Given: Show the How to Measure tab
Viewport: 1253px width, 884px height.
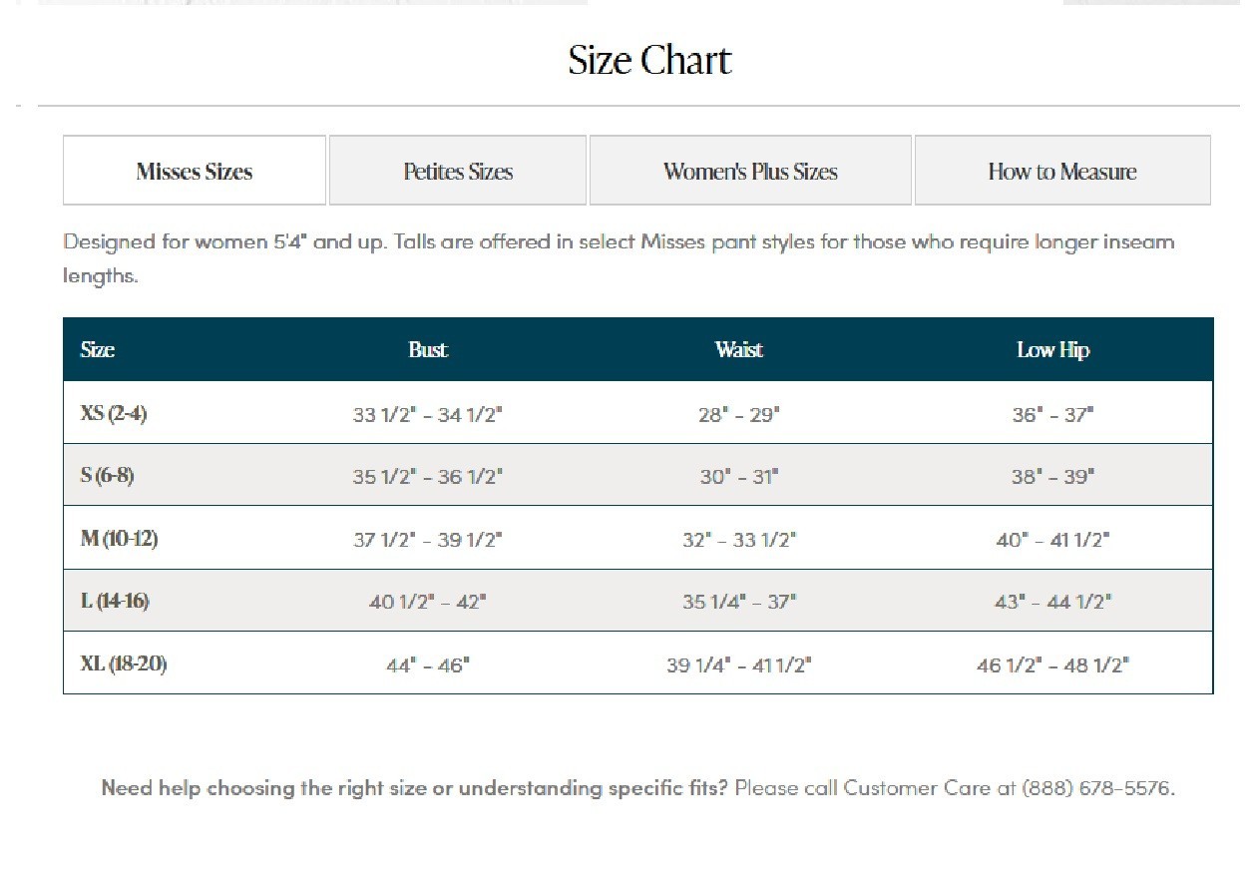Looking at the screenshot, I should pos(1062,171).
